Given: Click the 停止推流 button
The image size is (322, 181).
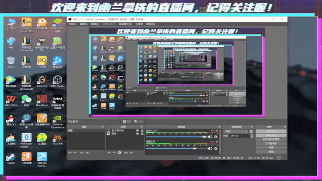Looking at the screenshot, I should tap(271, 132).
